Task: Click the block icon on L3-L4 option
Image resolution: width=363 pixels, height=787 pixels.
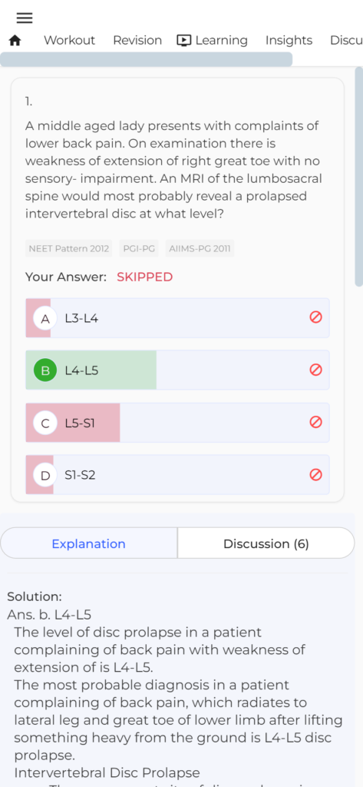Action: point(315,317)
